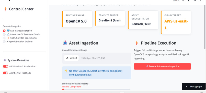Click the Pristine Component value label
Viewport: 206px width, 93px height.
point(72,87)
